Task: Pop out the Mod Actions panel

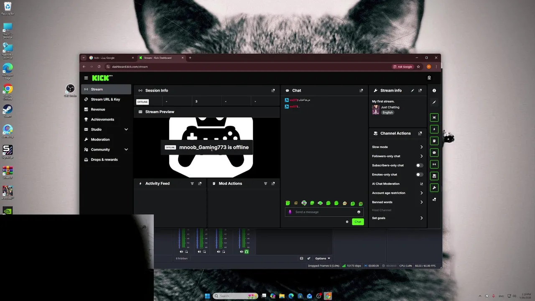Action: [273, 184]
